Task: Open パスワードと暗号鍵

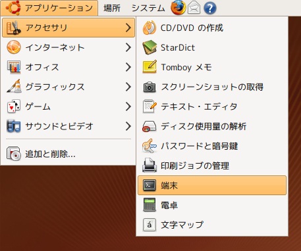Action: click(212, 146)
